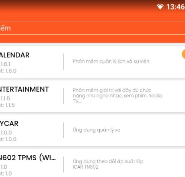Tap the Wi-Fi status icon
This screenshot has height=177, width=185.
tap(160, 7)
